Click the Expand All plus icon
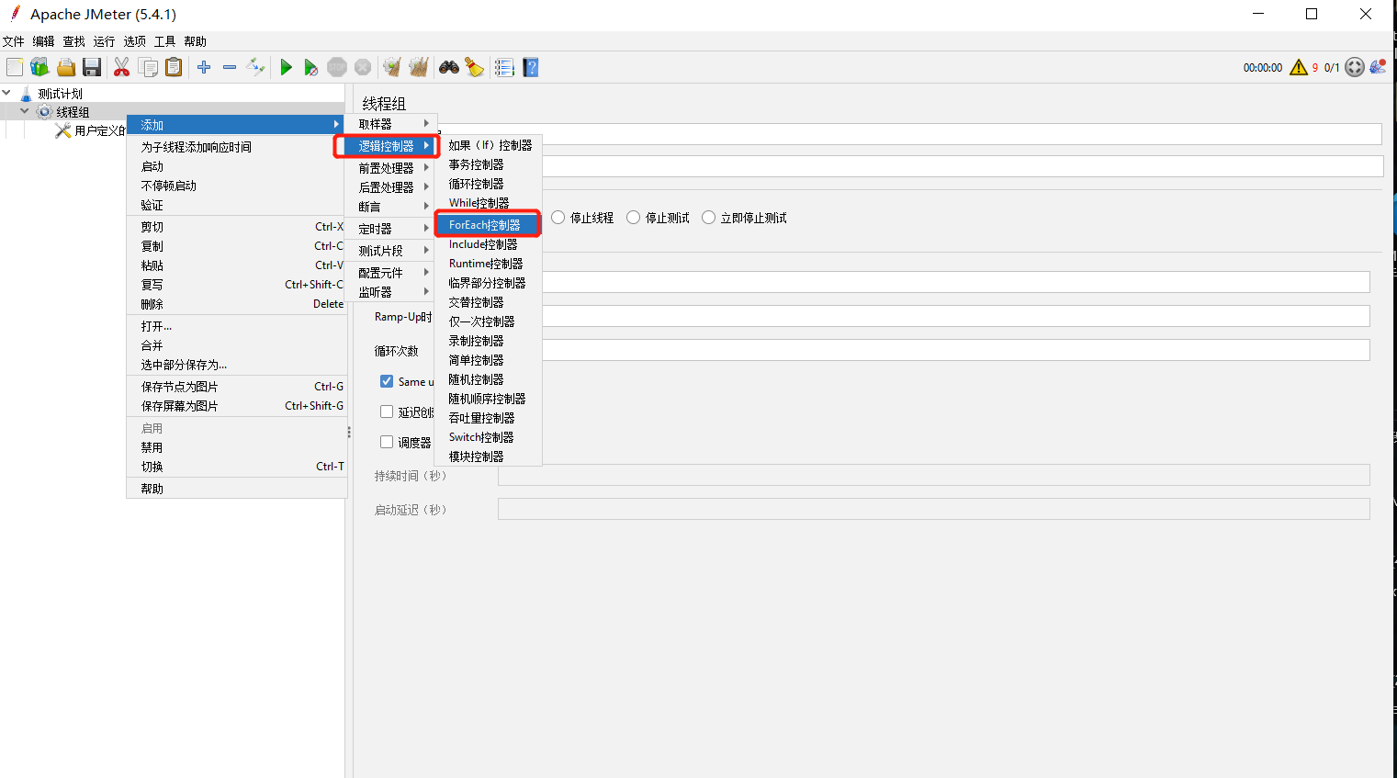The width and height of the screenshot is (1397, 778). click(204, 67)
